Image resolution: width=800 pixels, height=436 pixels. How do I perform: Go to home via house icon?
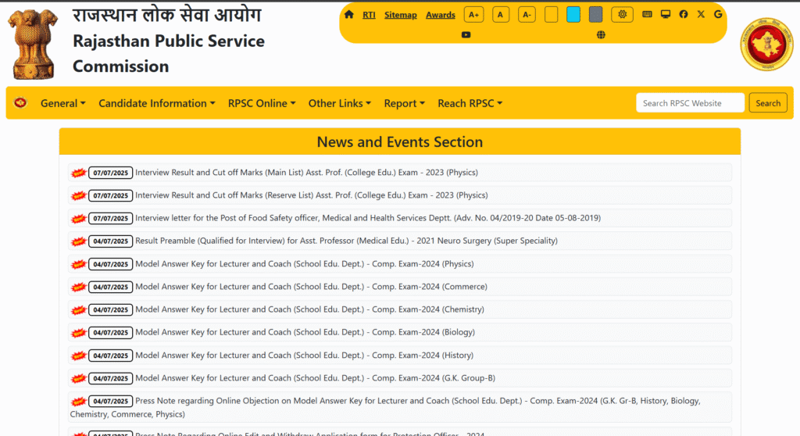(x=349, y=15)
